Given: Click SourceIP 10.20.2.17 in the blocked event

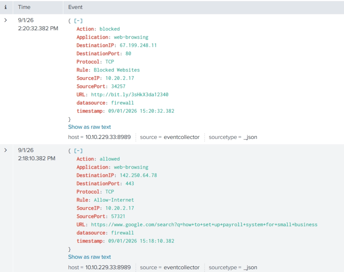Looking at the screenshot, I should pyautogui.click(x=120, y=78).
